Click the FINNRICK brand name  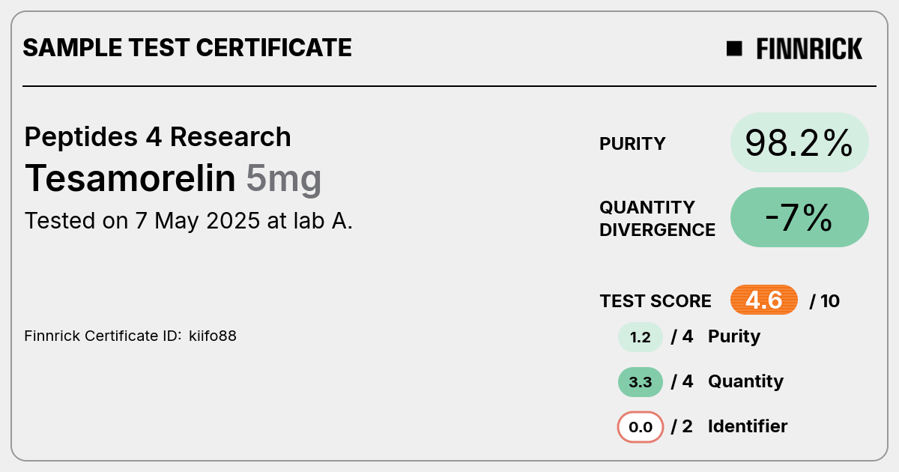pos(809,49)
